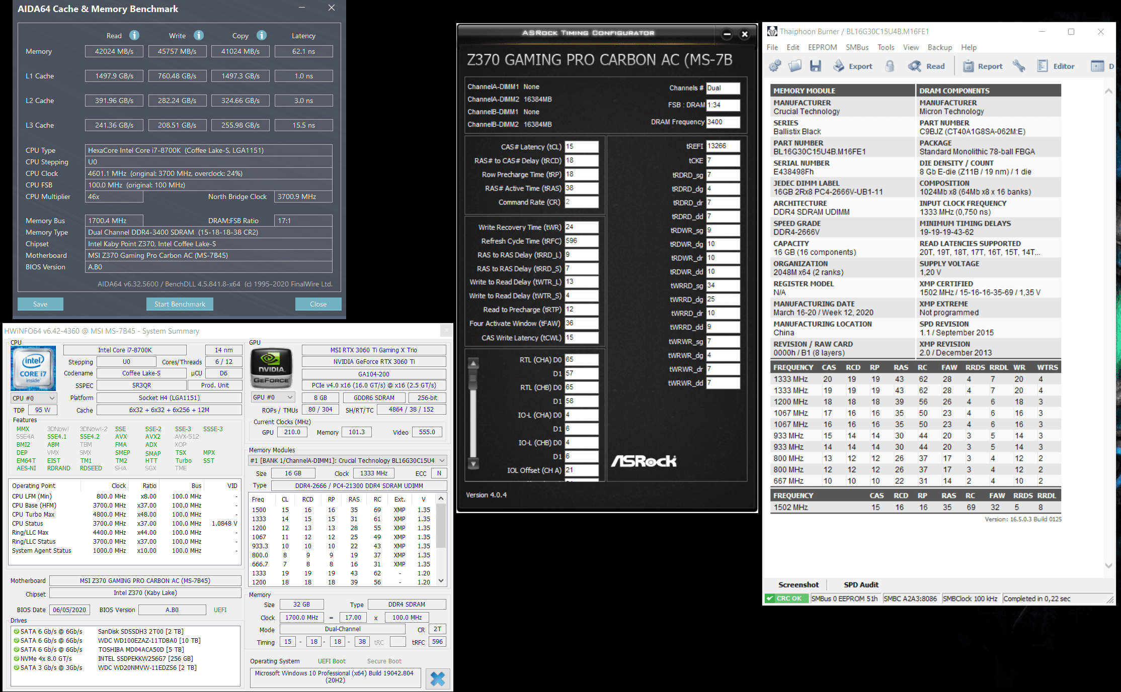
Task: Open the Backup menu
Action: tap(939, 47)
